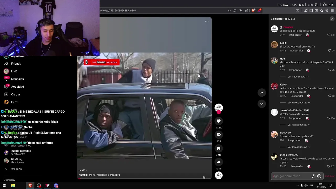The height and width of the screenshot is (189, 336).
Task: Reply to Diego Persi808's comment
Action: coord(297,166)
